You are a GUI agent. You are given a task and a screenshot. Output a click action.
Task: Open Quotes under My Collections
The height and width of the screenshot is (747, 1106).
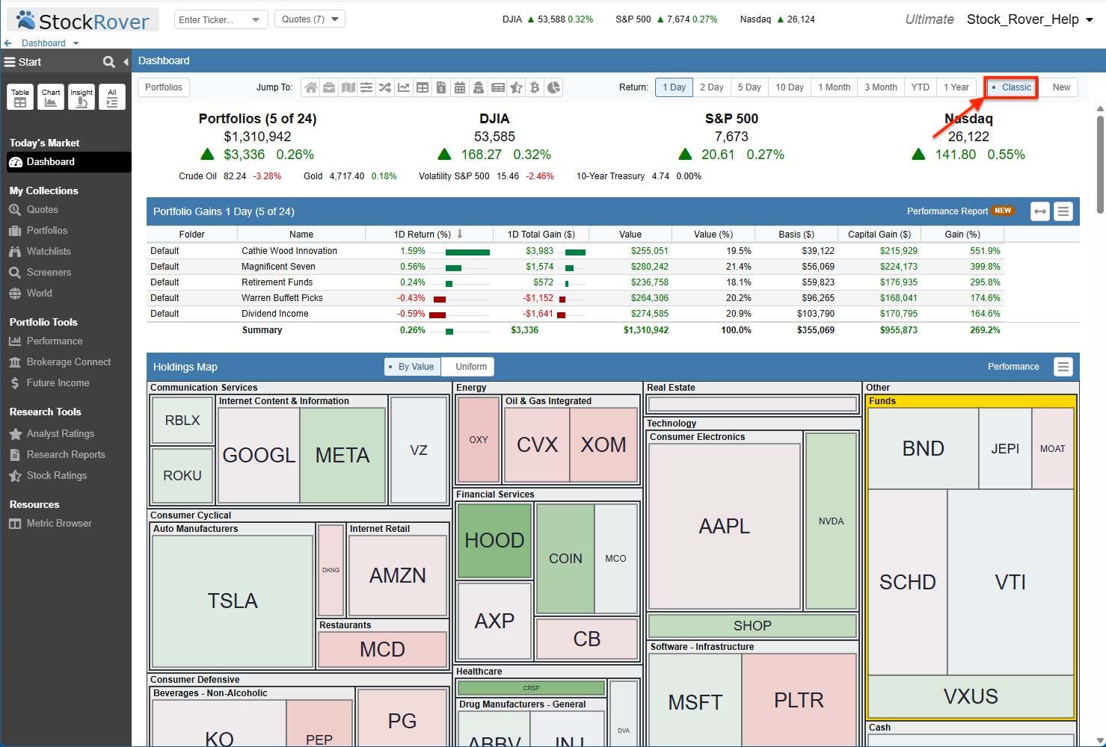coord(42,210)
